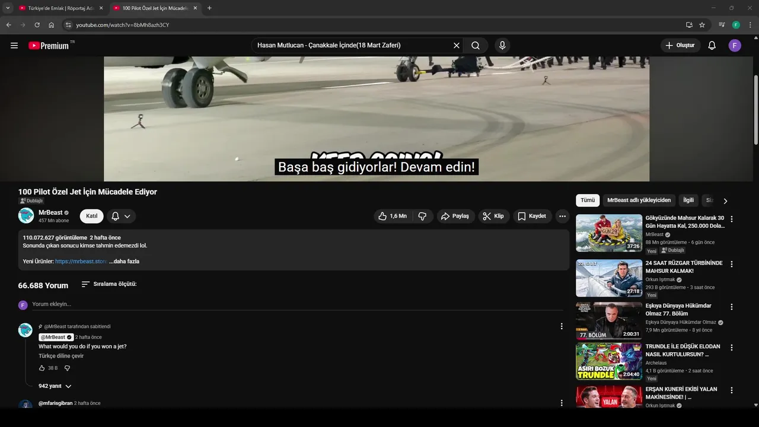Open MrBeast channel name link
The height and width of the screenshot is (427, 759).
coord(50,212)
